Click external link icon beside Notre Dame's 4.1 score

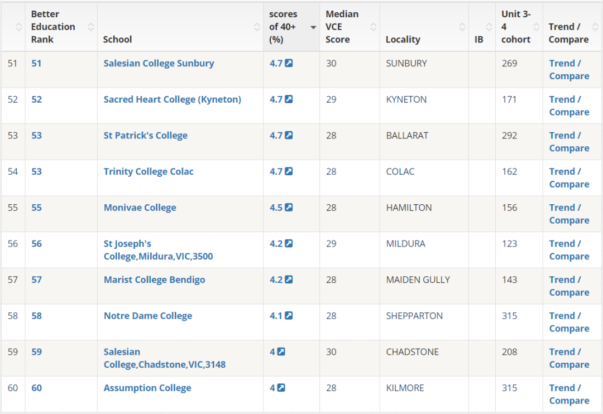(289, 316)
